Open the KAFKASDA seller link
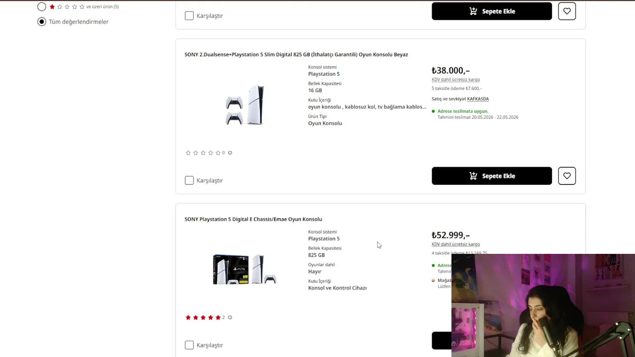 tap(478, 99)
